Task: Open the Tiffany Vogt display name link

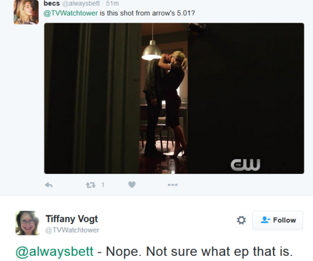Action: pyautogui.click(x=72, y=219)
